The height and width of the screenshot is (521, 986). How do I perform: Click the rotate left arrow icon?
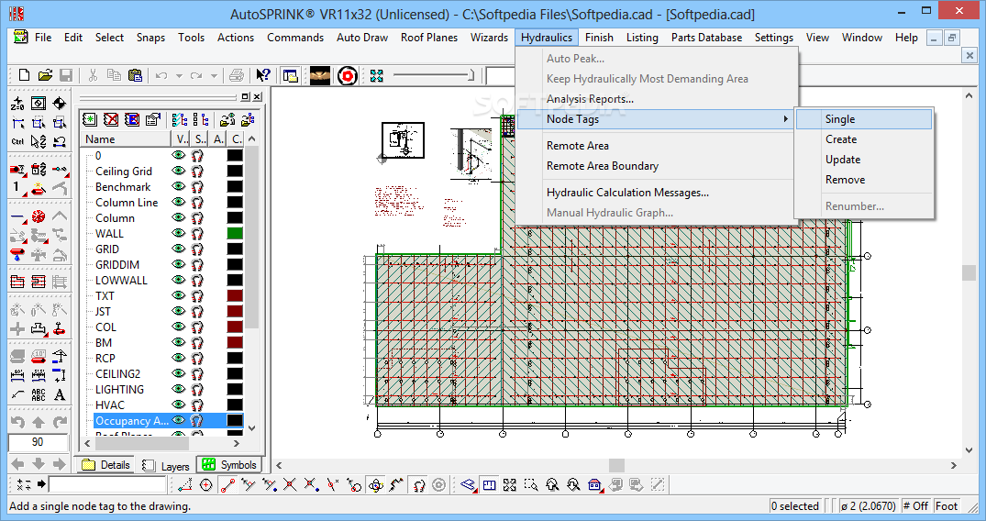pyautogui.click(x=17, y=422)
